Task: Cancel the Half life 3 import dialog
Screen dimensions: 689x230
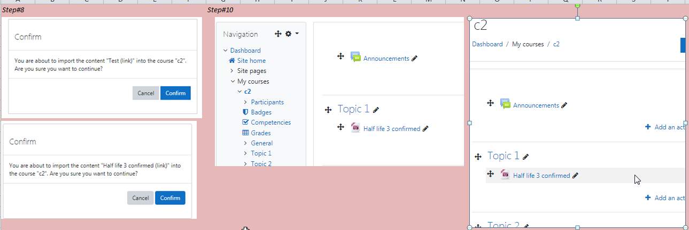Action: click(140, 198)
